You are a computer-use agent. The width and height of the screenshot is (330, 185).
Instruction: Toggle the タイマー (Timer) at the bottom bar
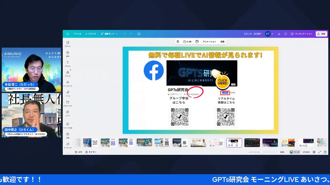tap(91, 152)
